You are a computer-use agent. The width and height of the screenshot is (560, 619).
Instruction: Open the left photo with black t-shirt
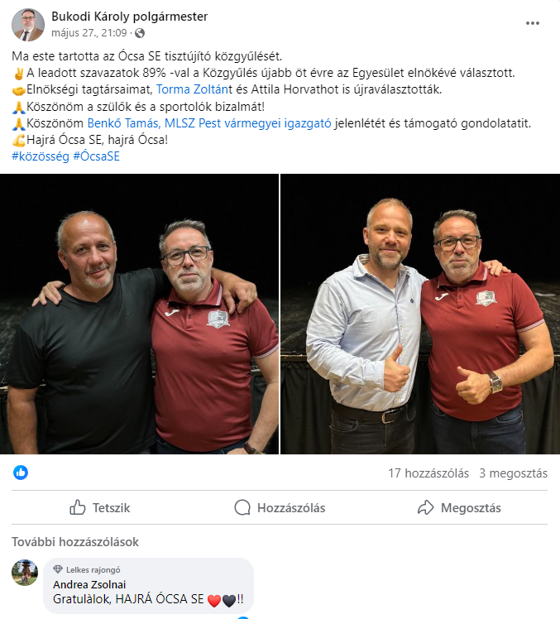[x=139, y=314]
